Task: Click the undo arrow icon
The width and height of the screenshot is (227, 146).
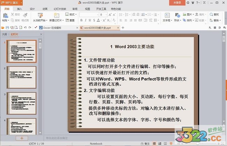Action: pyautogui.click(x=25, y=28)
